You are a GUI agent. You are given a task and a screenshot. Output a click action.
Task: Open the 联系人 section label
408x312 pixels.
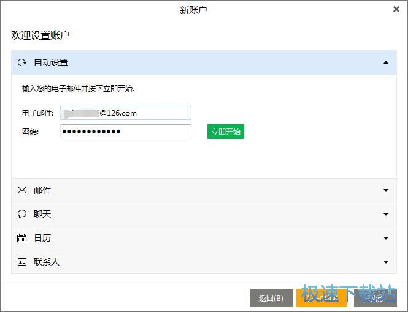click(47, 262)
